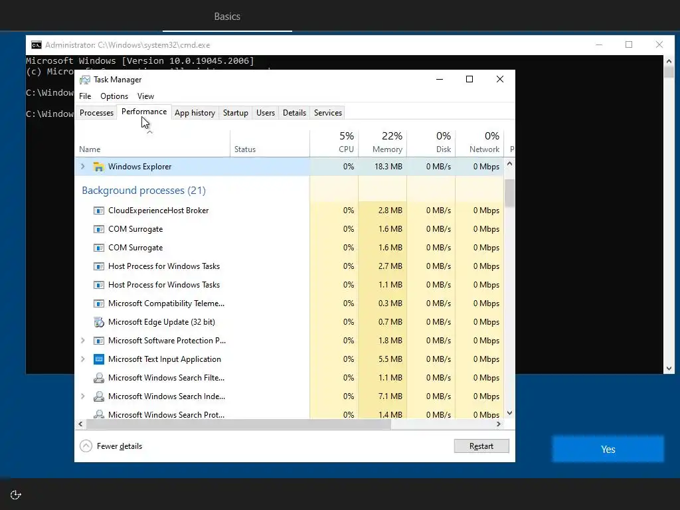
Task: Expand the Windows Explorer process group
Action: pos(83,167)
